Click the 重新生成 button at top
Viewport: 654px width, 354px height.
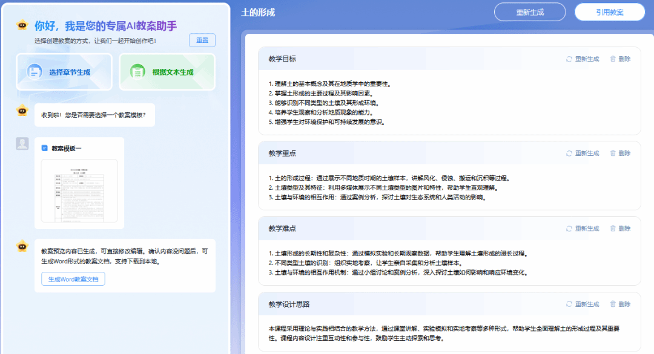click(529, 12)
